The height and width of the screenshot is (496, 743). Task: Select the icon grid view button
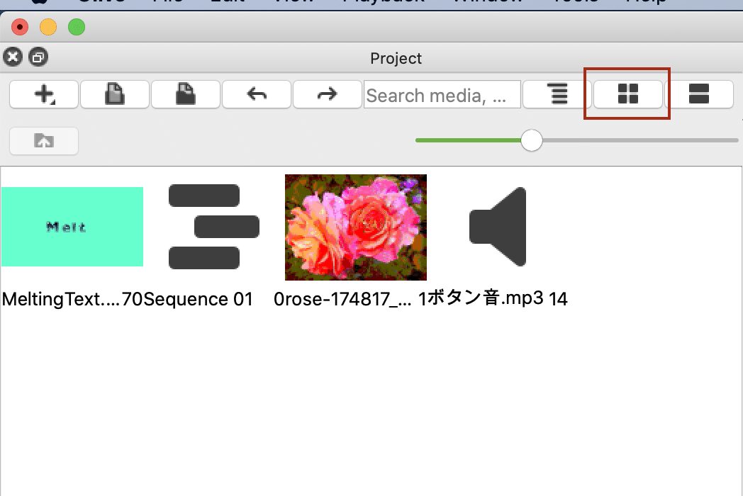click(x=628, y=94)
